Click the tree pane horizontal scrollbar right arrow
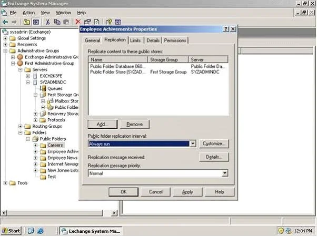 (x=114, y=213)
